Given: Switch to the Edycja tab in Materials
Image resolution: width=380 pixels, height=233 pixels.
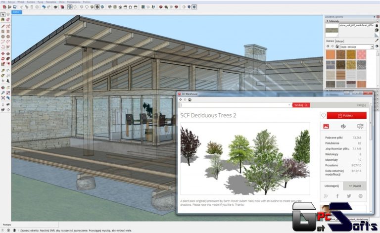Looking at the screenshot, I should 340,41.
